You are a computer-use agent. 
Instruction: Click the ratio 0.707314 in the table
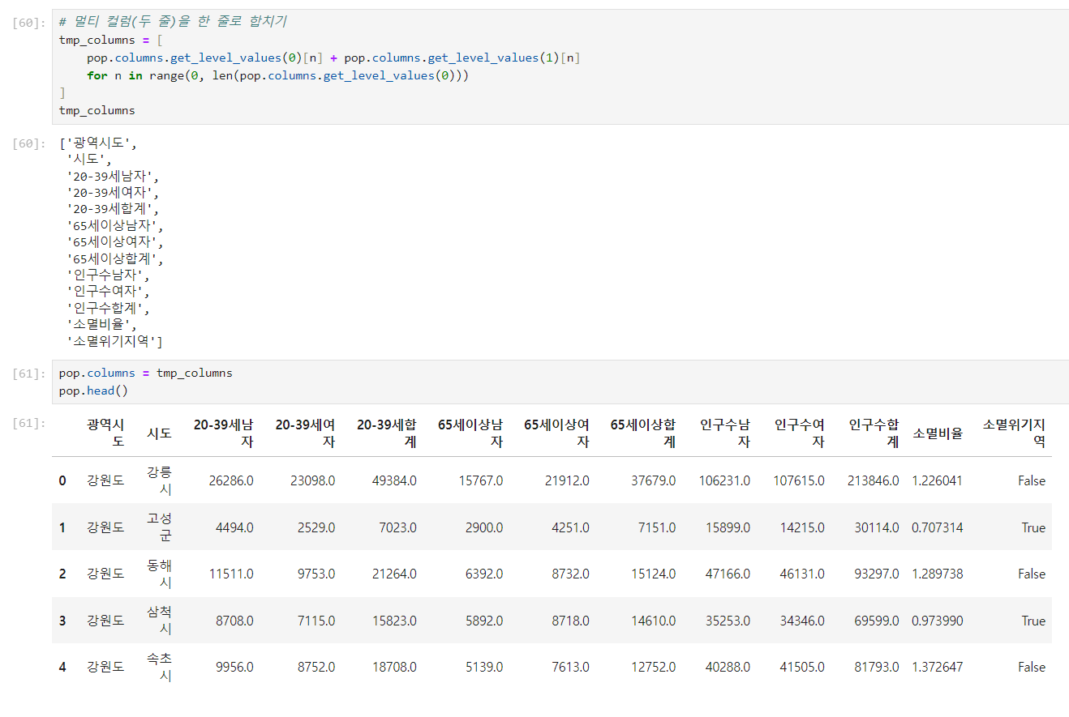(938, 527)
